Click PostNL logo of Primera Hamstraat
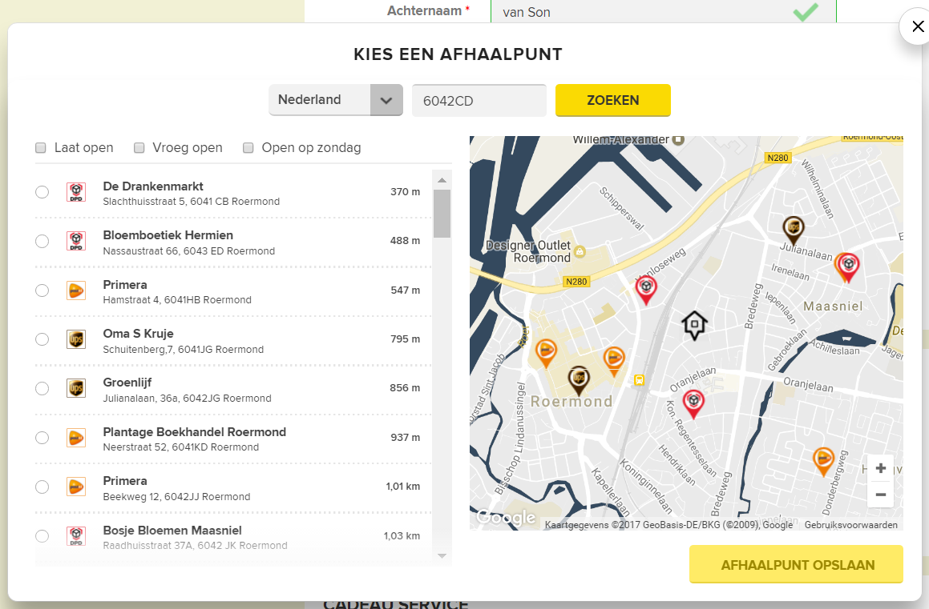 (76, 290)
